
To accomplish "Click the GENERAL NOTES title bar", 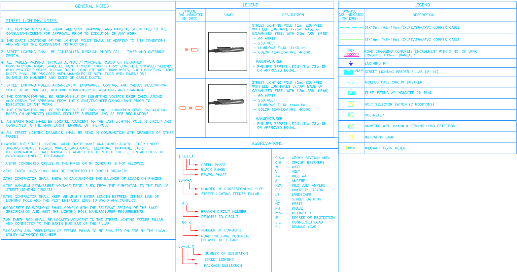I will point(92,6).
